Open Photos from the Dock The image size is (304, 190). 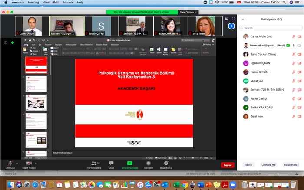(92, 185)
